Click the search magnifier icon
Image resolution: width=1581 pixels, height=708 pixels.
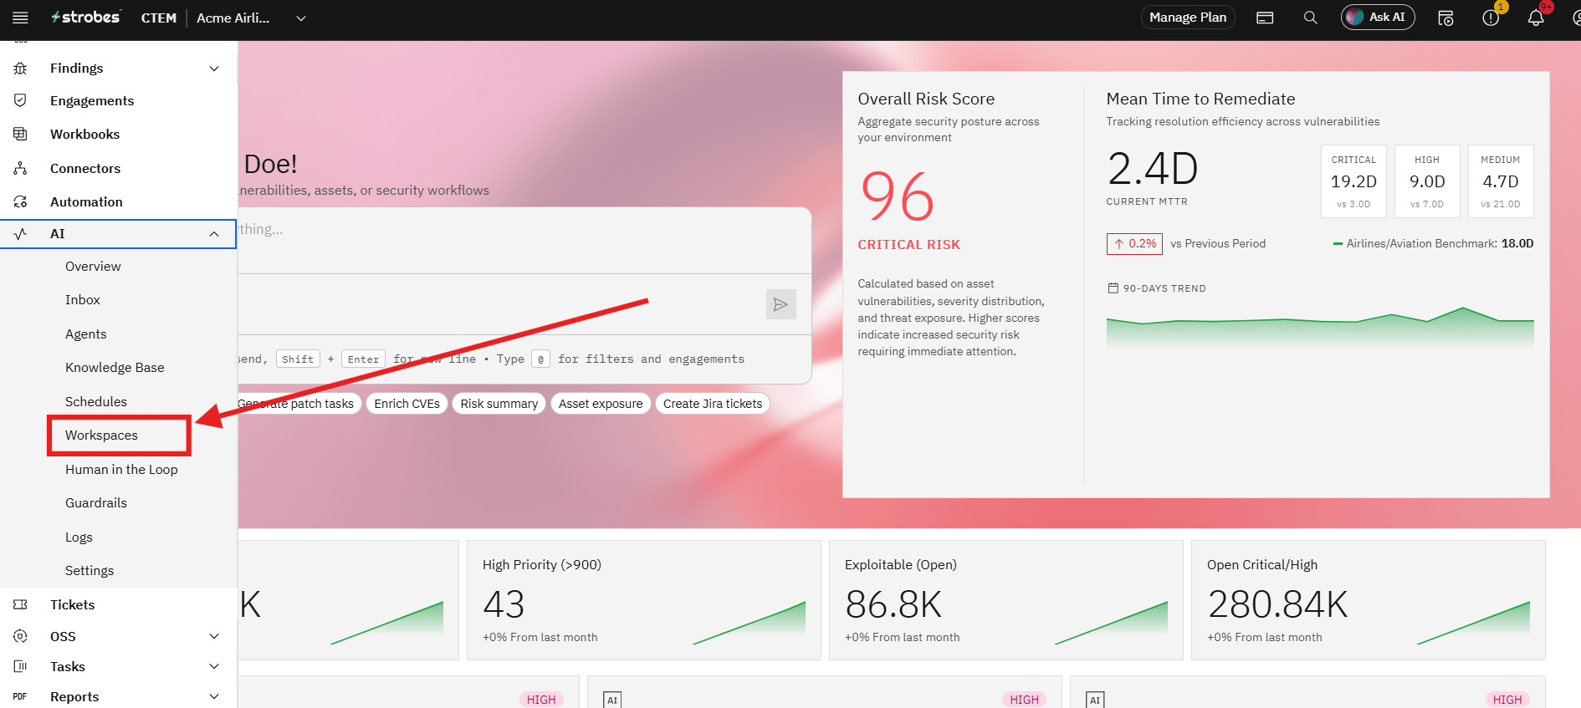click(1311, 18)
